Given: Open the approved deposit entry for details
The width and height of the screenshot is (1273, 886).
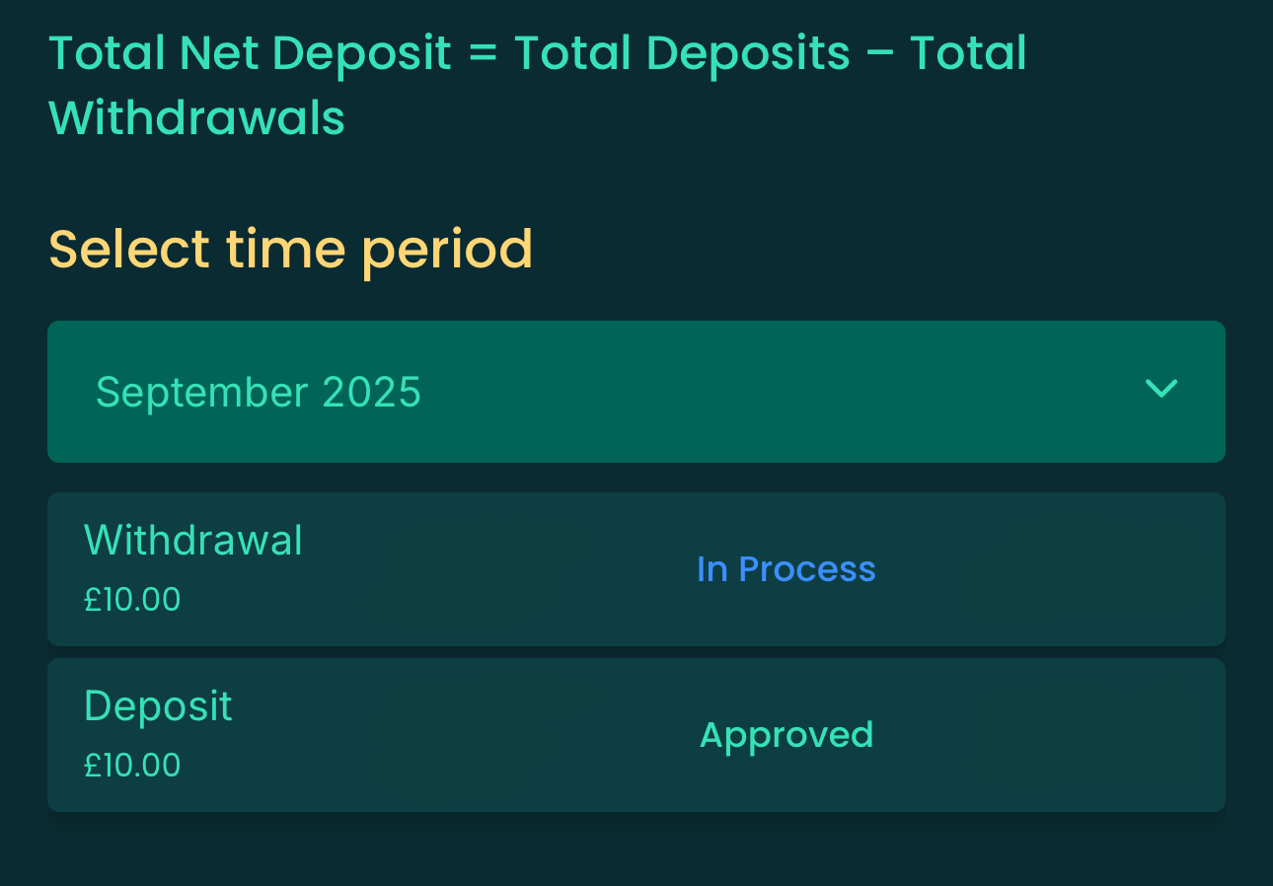Looking at the screenshot, I should (636, 735).
